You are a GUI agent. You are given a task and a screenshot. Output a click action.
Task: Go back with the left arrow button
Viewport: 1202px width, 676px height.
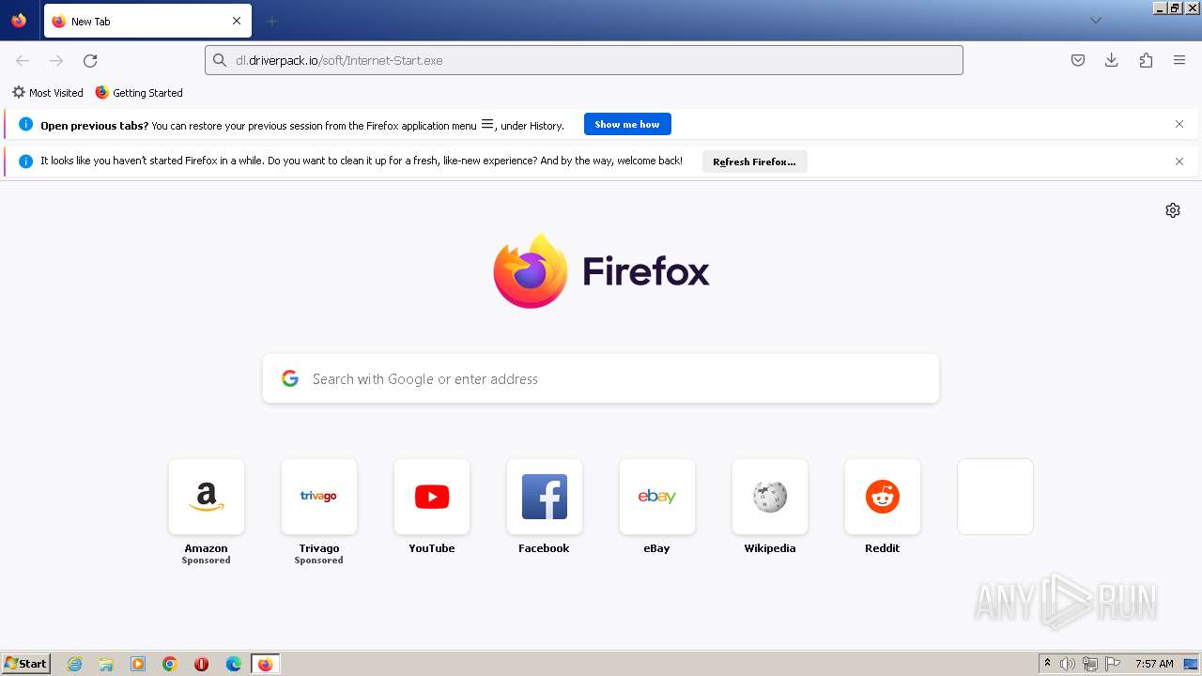tap(23, 60)
